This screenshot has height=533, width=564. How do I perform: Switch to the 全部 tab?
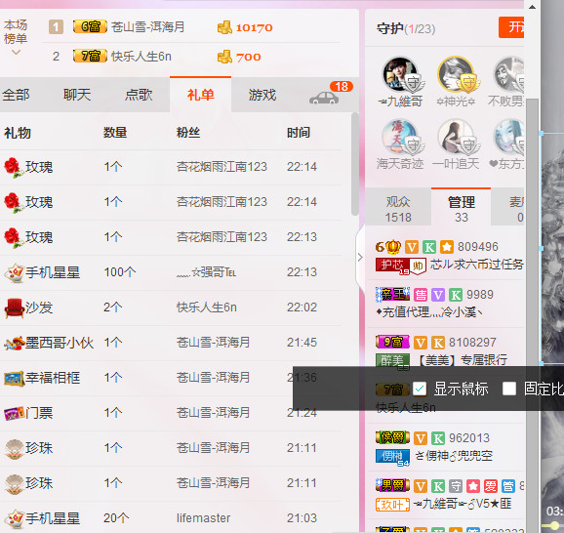pyautogui.click(x=16, y=95)
